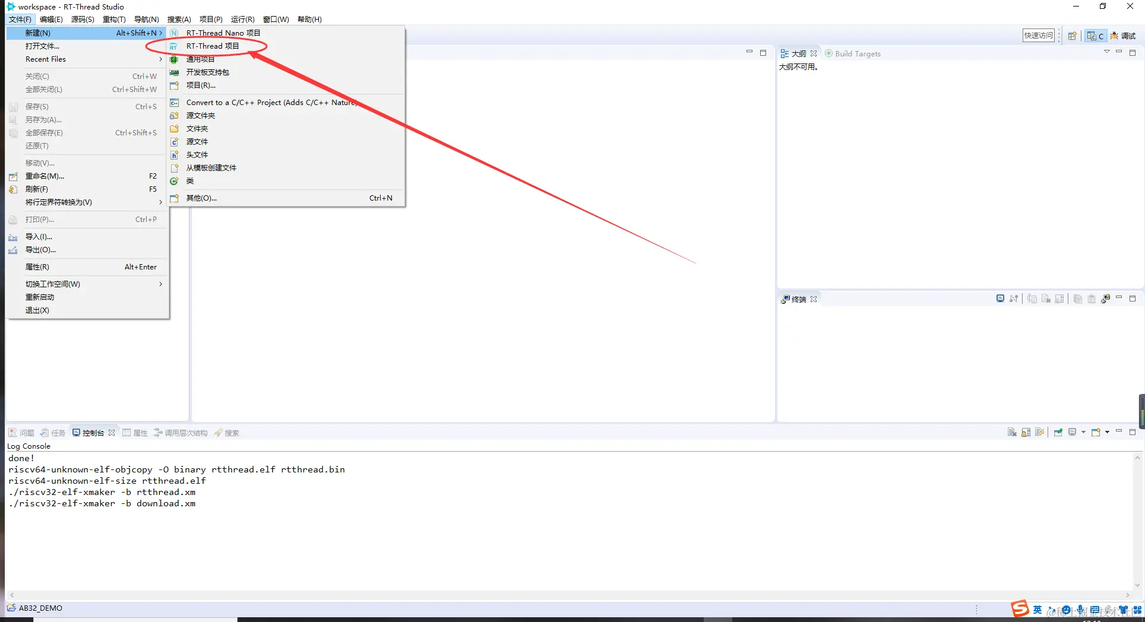Switch to the C perspective
Screen dimensions: 1145x622
coord(1095,36)
